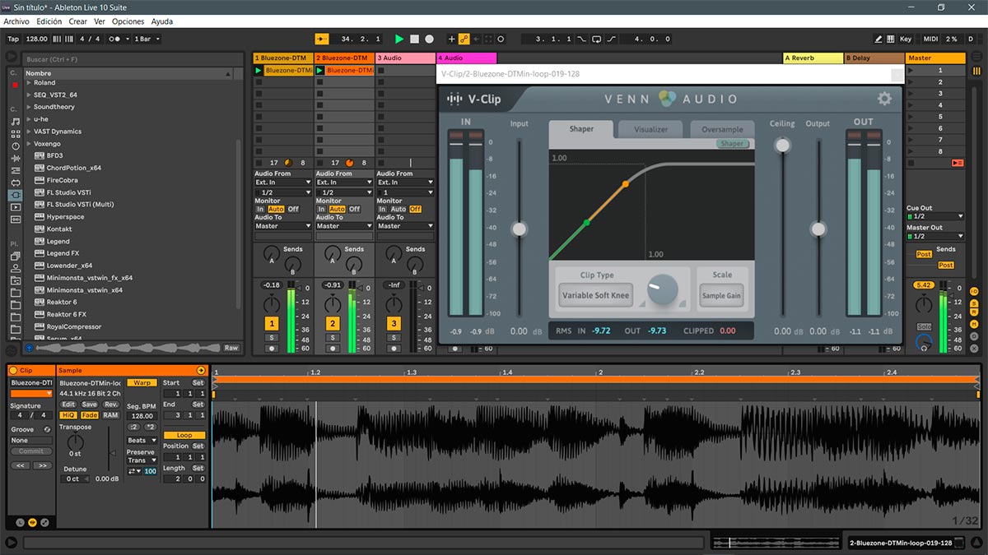Viewport: 988px width, 555px height.
Task: Toggle the Warp button in Sample panel
Action: [142, 383]
